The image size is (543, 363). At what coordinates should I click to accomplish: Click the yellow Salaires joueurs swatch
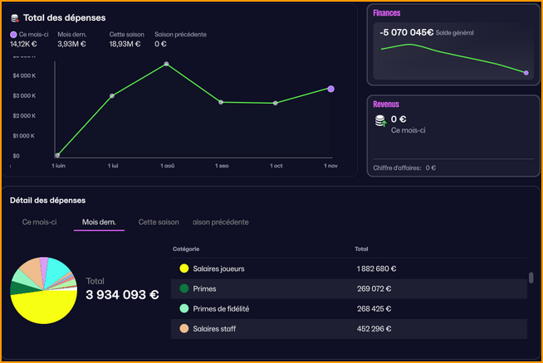183,269
